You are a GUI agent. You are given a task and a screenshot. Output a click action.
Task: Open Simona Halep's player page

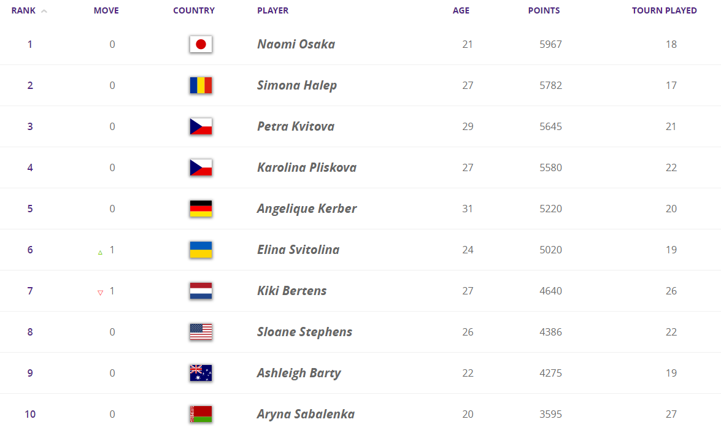coord(297,85)
